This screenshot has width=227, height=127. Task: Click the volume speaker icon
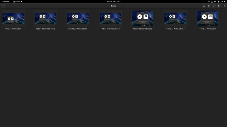215,2
